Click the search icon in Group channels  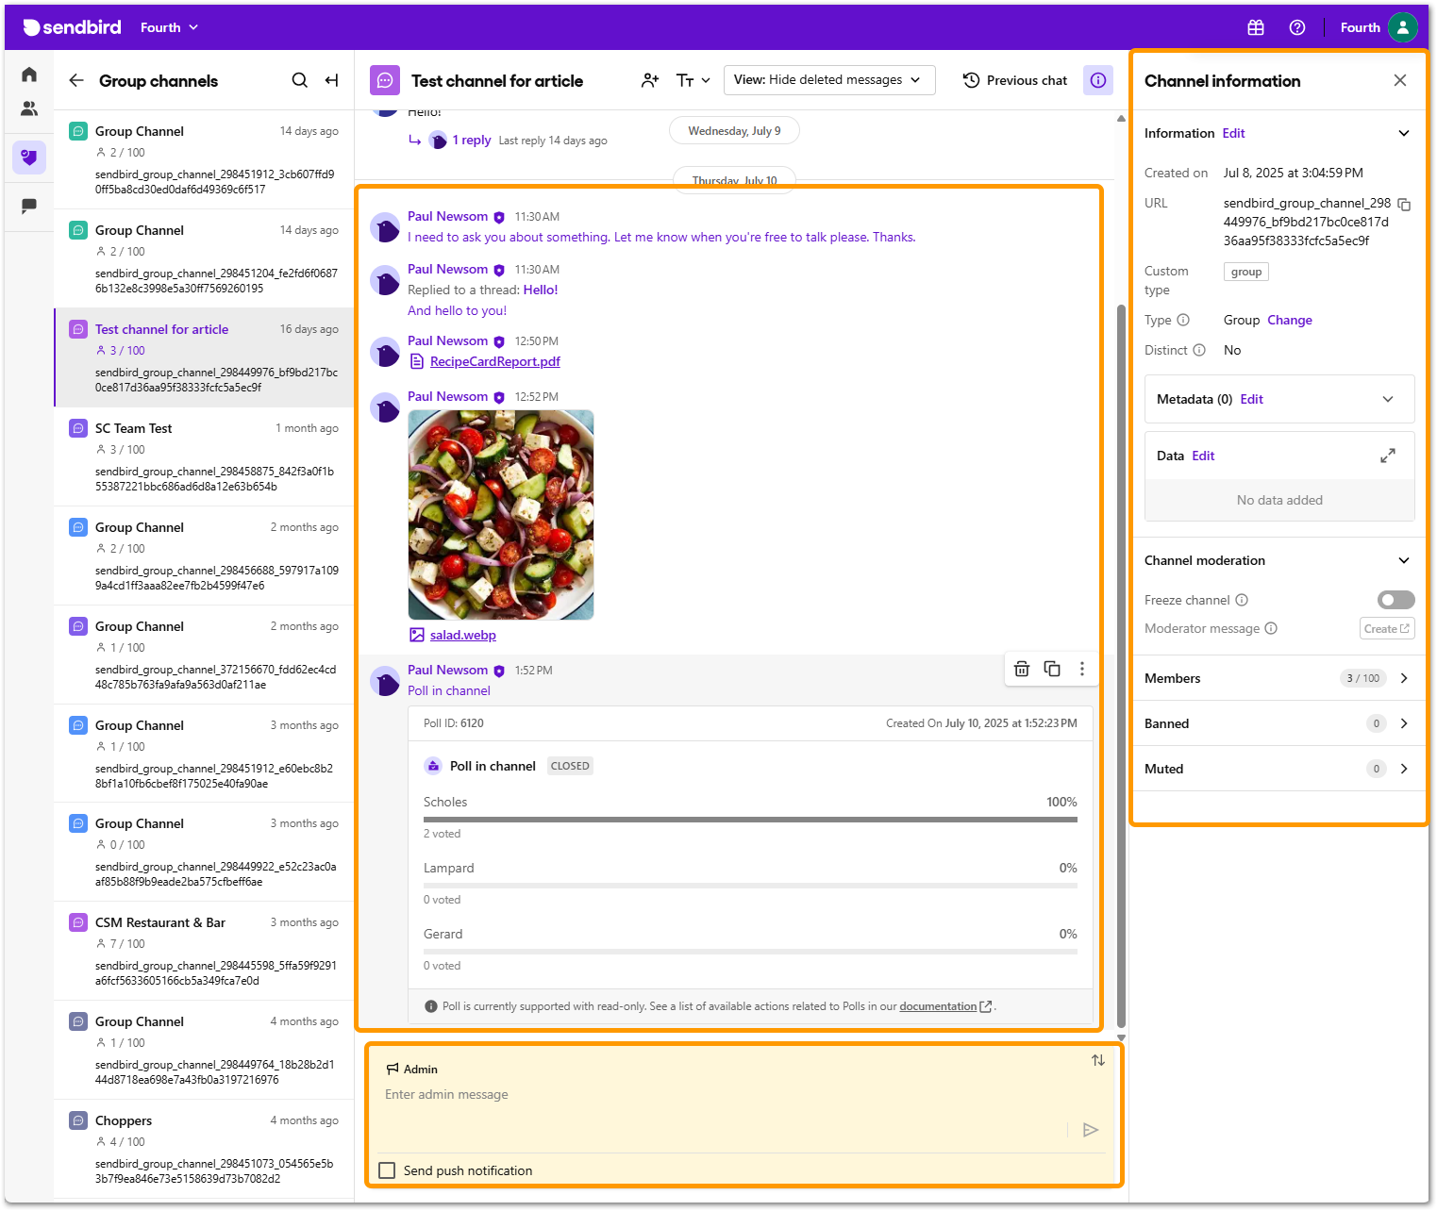(299, 80)
